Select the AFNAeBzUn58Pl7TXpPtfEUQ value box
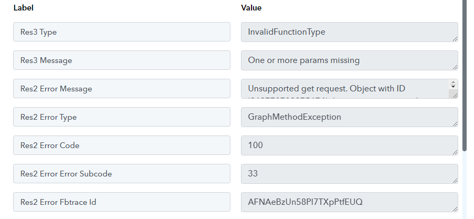The image size is (474, 219). click(x=349, y=202)
